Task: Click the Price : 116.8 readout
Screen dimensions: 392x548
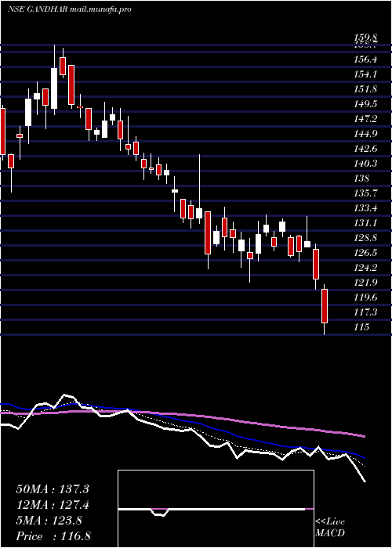Action: click(x=53, y=536)
